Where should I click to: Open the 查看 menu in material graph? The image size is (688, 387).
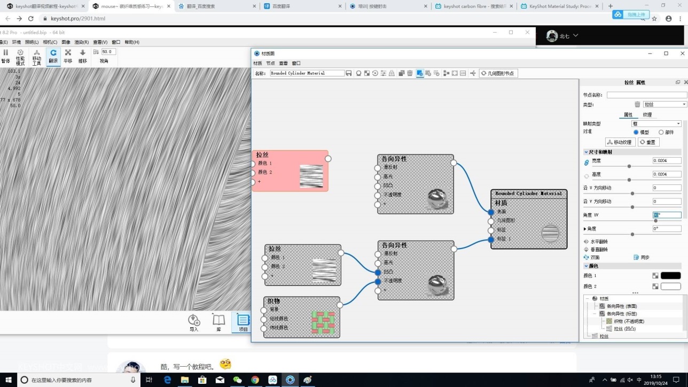pos(283,63)
